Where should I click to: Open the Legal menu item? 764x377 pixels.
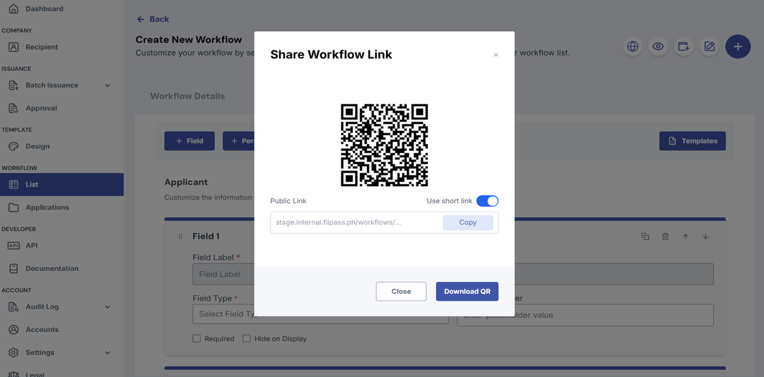point(62,373)
